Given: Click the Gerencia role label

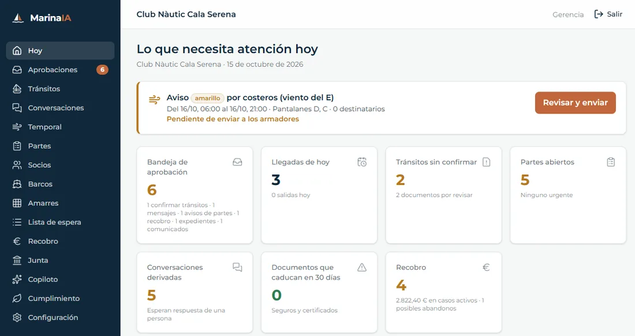Looking at the screenshot, I should click(x=568, y=14).
